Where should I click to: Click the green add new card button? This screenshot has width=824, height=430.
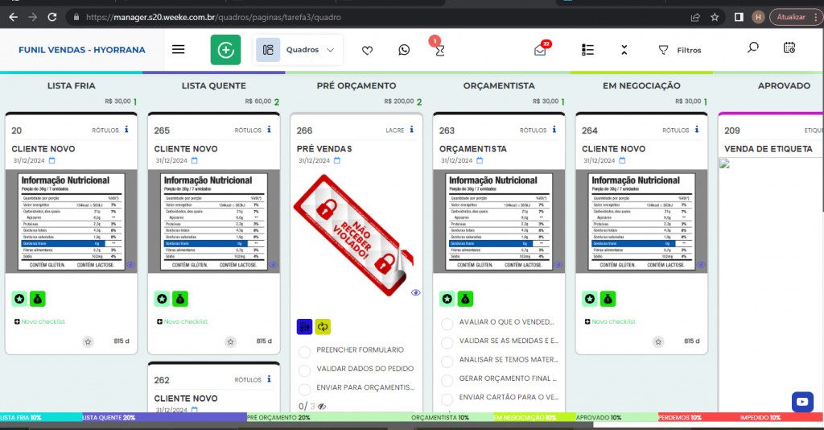tap(225, 50)
